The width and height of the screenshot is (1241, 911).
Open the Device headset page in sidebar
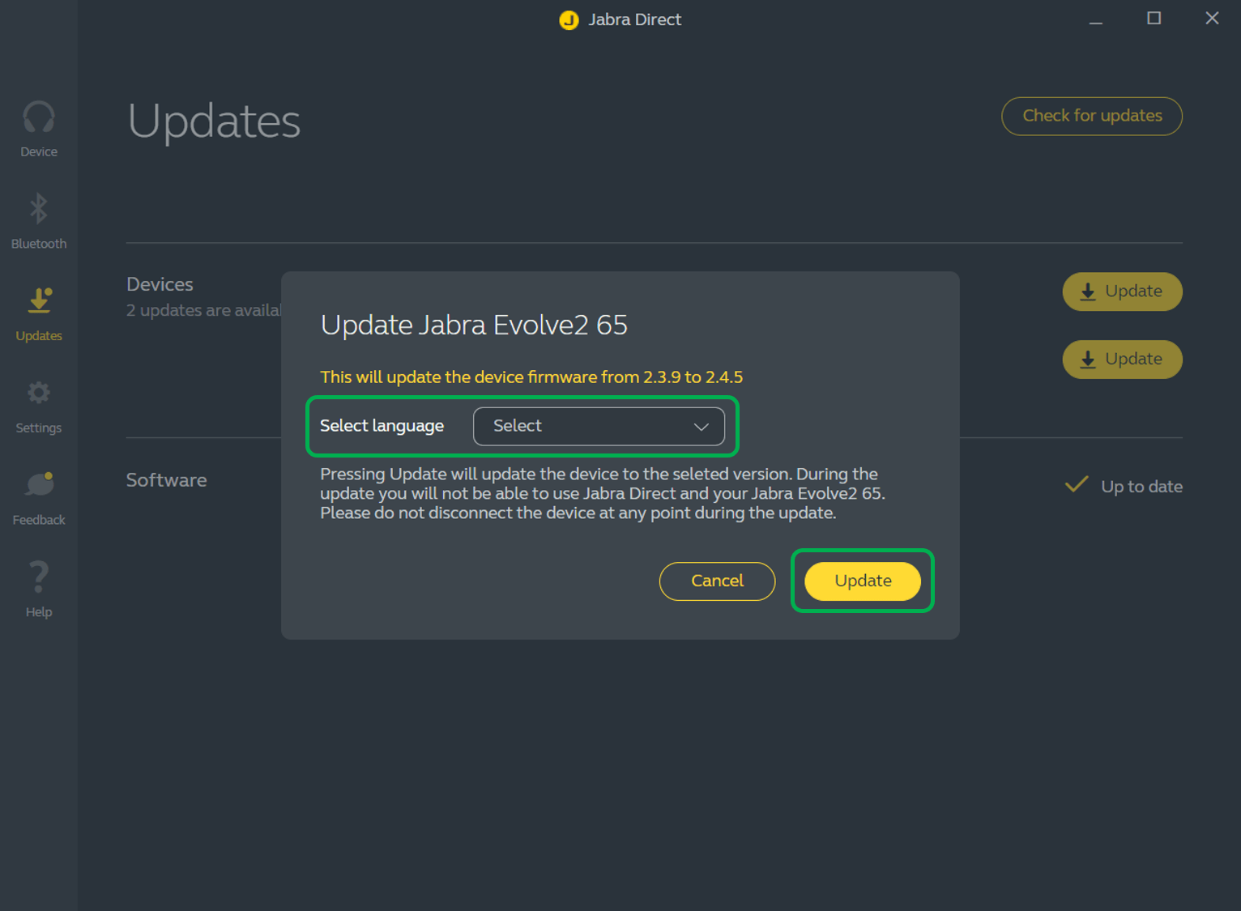(39, 118)
